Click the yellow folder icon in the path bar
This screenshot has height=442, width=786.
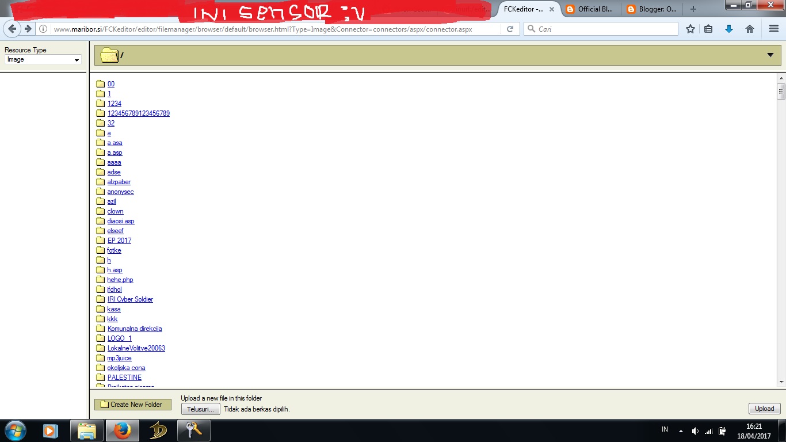(x=108, y=55)
